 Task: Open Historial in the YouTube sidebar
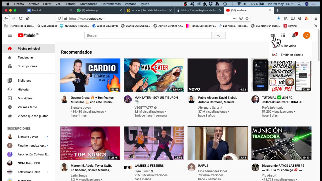pos(28,89)
